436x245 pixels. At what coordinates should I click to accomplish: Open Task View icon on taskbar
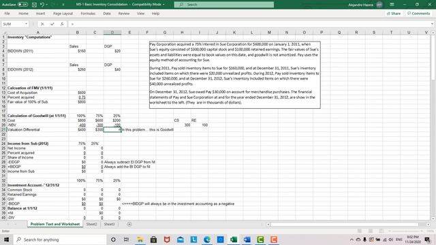(x=126, y=240)
